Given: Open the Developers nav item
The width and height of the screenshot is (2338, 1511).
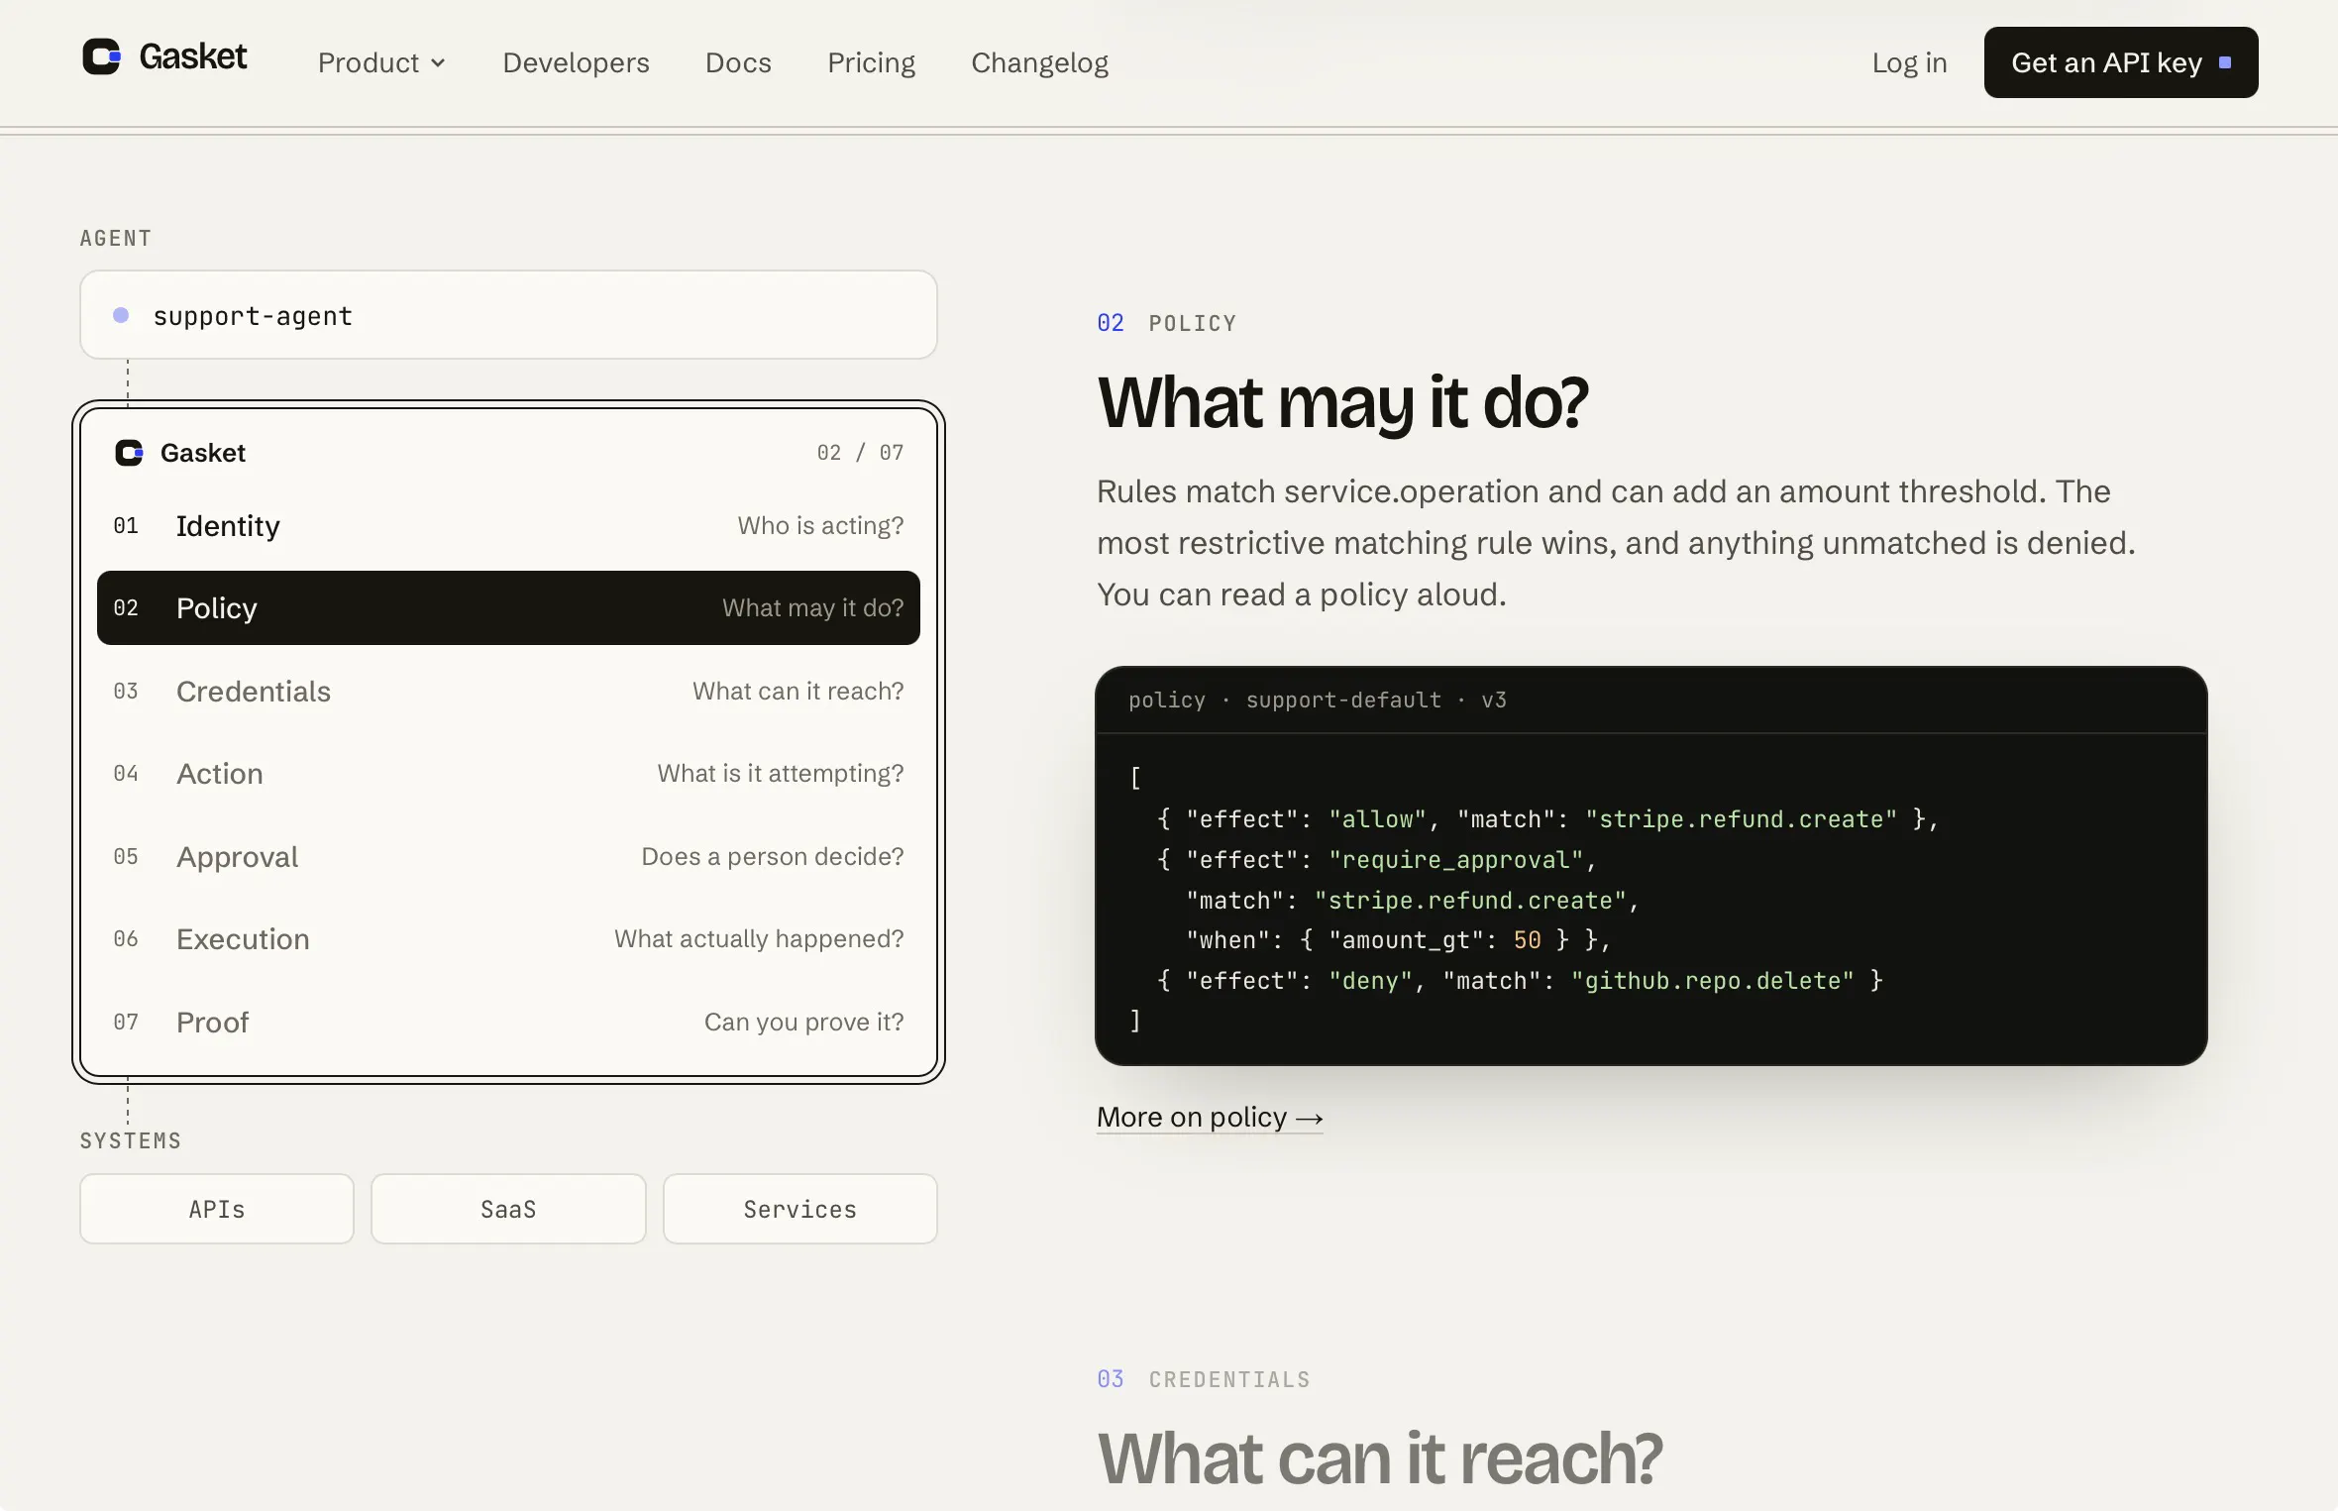Looking at the screenshot, I should point(576,62).
